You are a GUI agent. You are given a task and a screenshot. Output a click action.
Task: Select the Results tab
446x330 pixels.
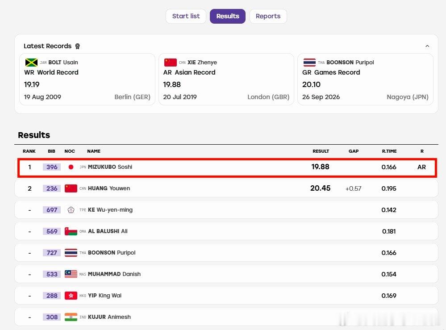tap(228, 16)
